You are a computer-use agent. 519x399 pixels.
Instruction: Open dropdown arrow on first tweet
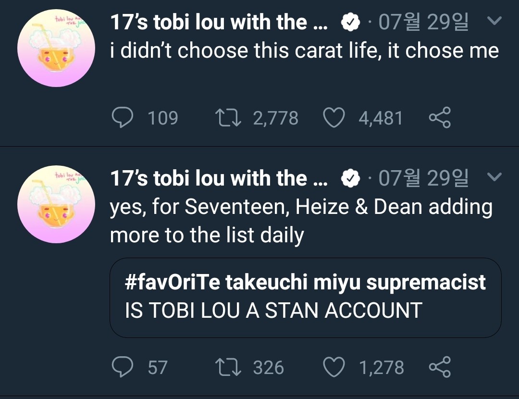click(x=494, y=21)
